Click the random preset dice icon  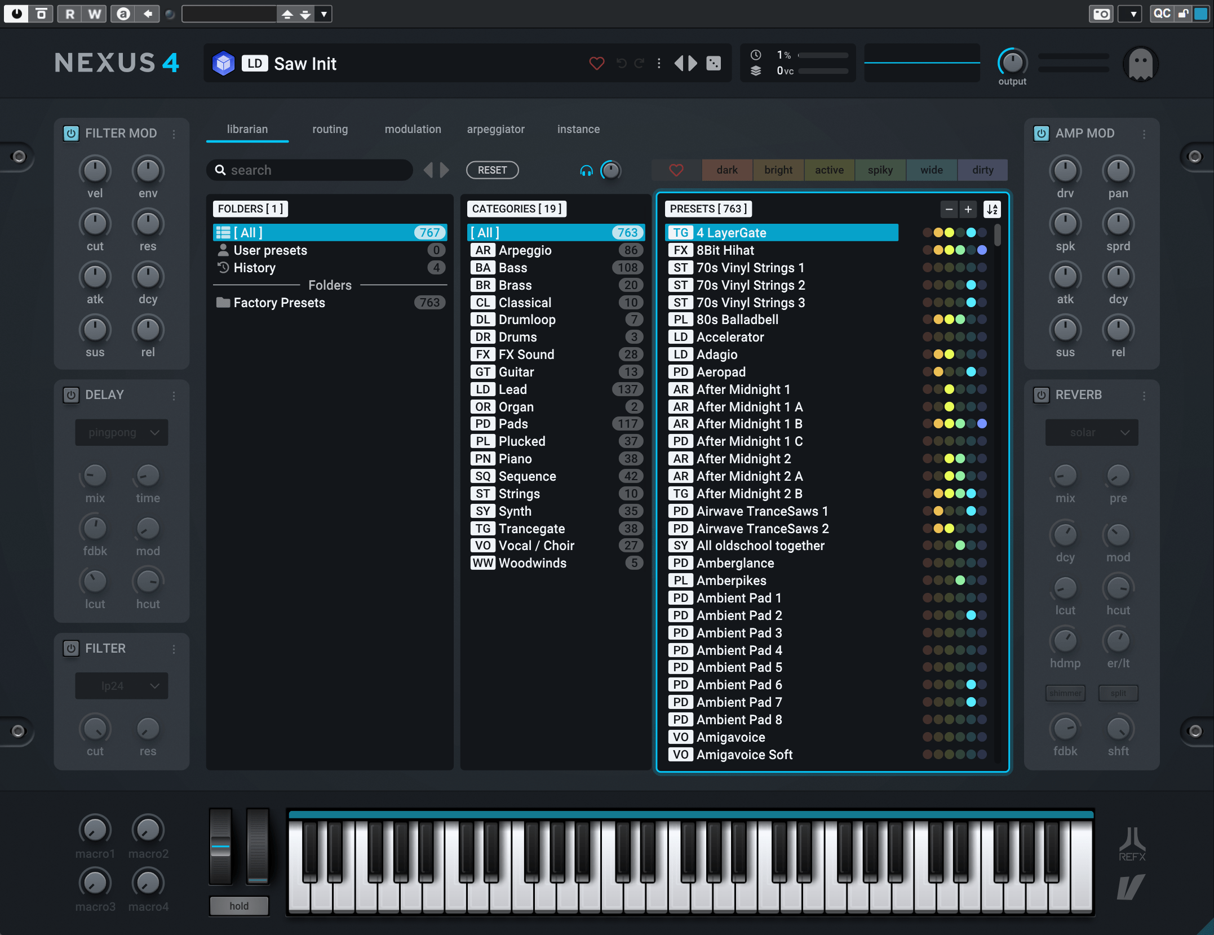click(714, 63)
